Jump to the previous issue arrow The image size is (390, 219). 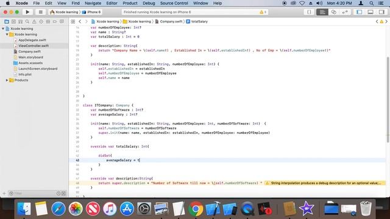coord(377,22)
